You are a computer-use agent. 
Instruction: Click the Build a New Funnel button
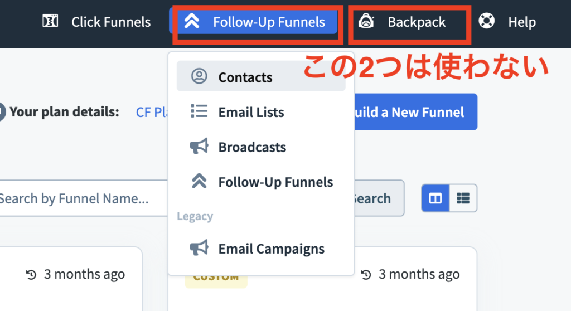[415, 112]
